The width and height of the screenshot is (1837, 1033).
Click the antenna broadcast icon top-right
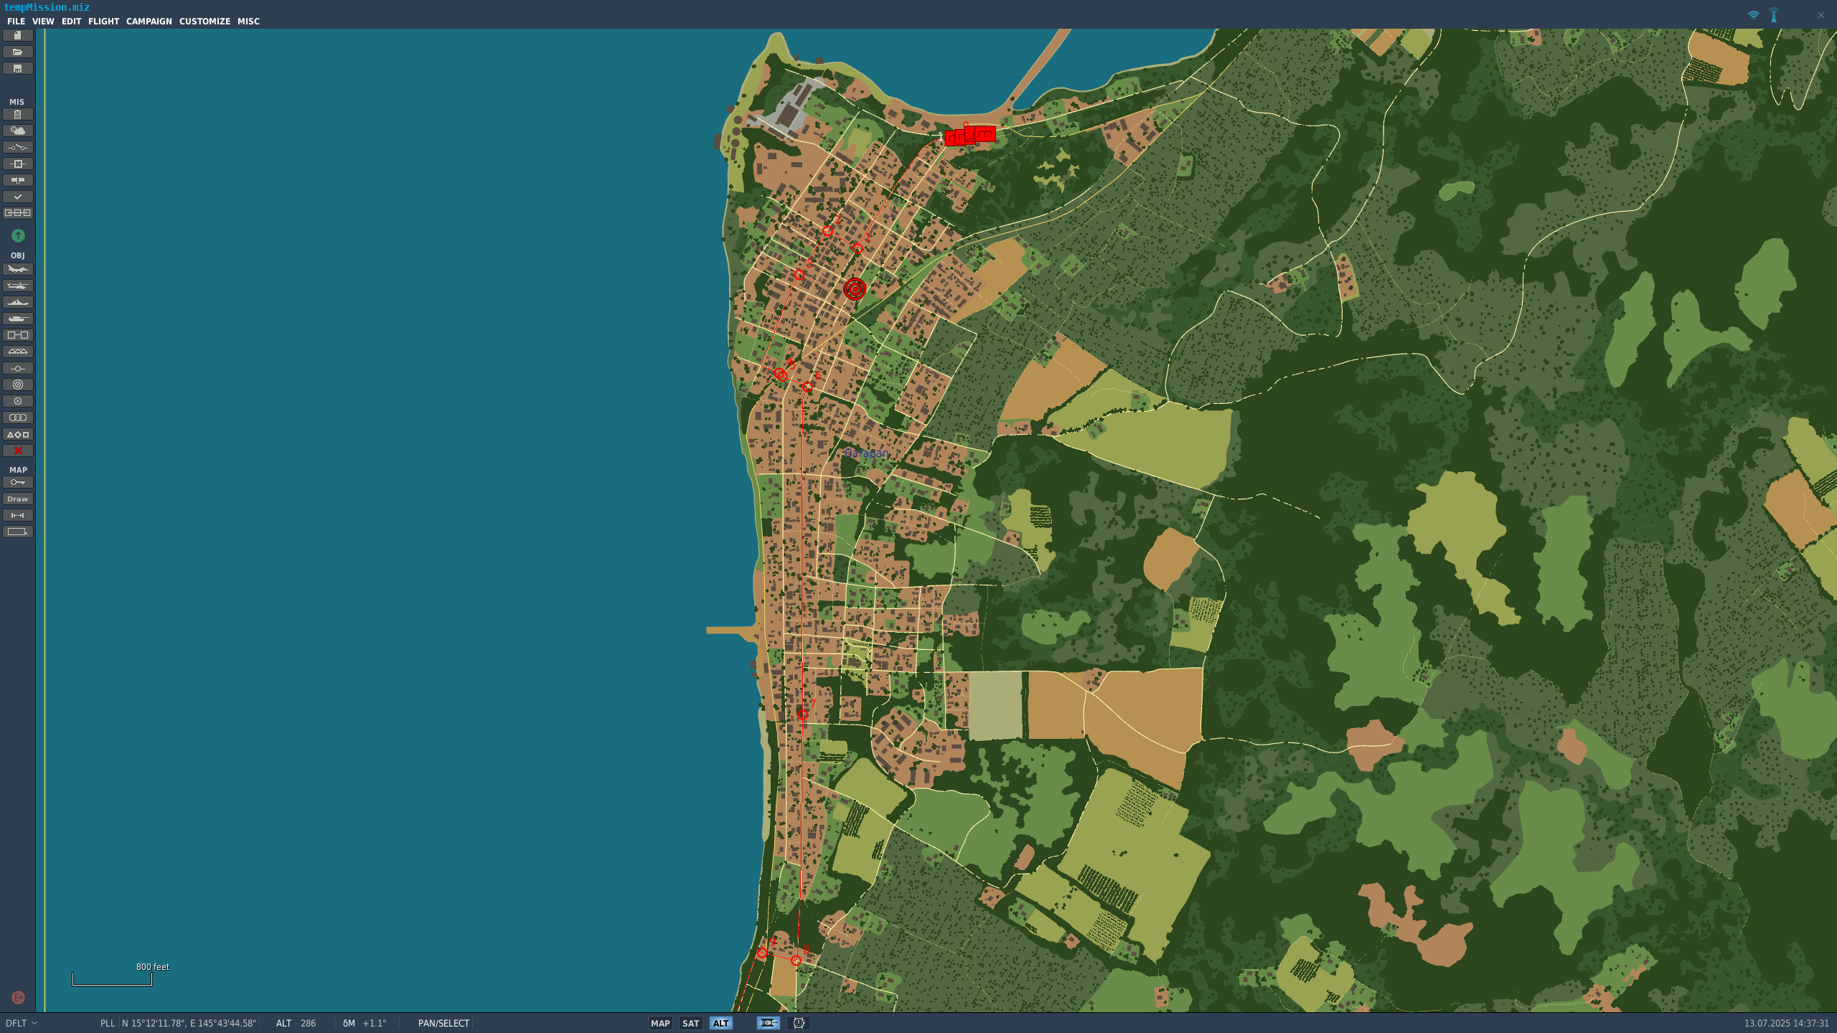pos(1774,15)
